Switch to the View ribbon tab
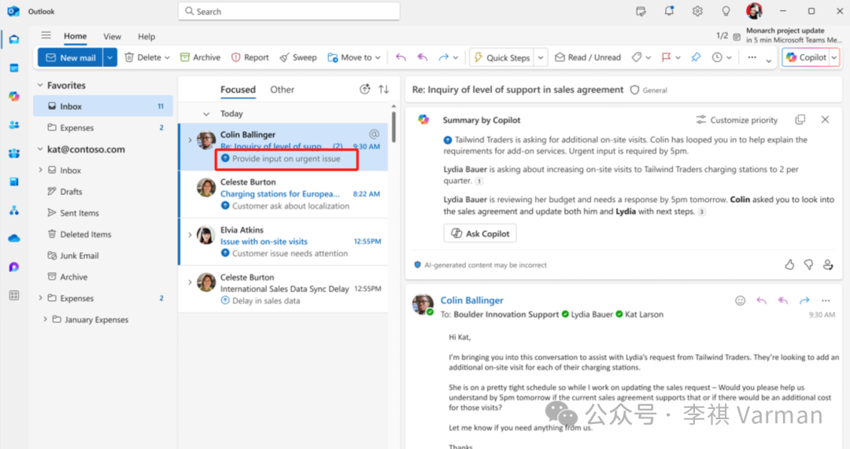Screen dimensions: 850x449 click(x=113, y=36)
